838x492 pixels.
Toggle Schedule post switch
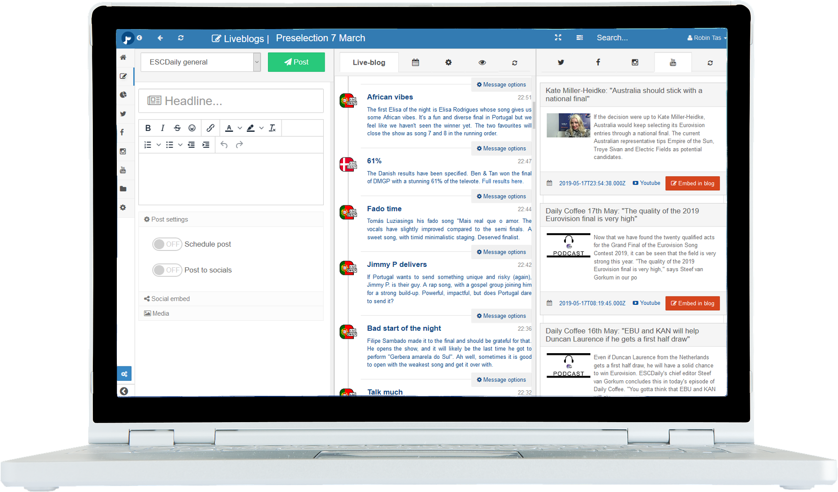click(167, 244)
